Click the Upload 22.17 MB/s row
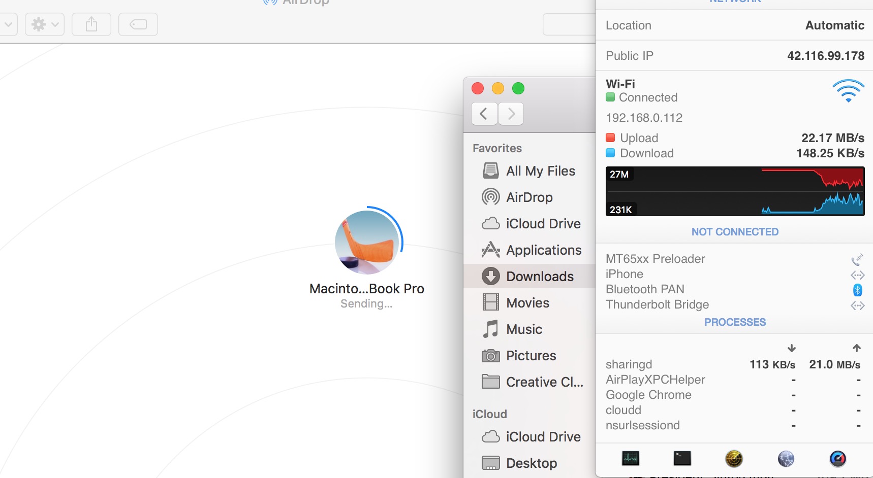Image resolution: width=873 pixels, height=478 pixels. (734, 138)
